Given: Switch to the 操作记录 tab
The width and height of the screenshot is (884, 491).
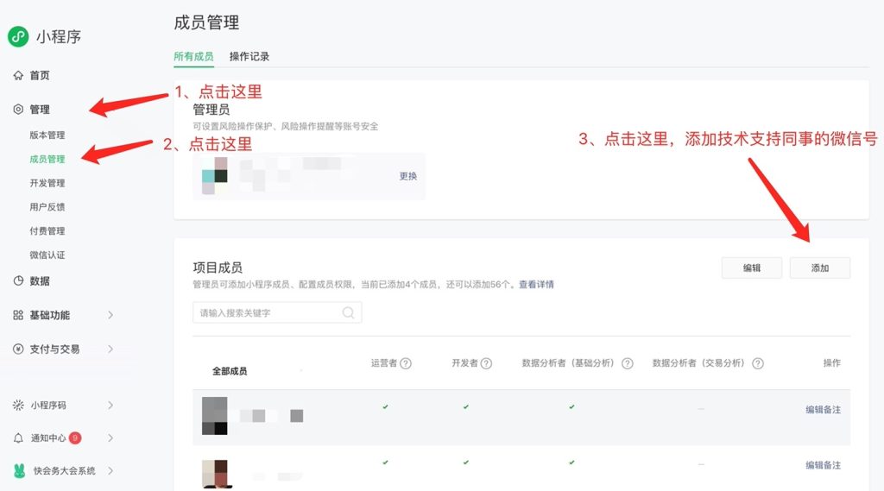Looking at the screenshot, I should click(x=249, y=56).
